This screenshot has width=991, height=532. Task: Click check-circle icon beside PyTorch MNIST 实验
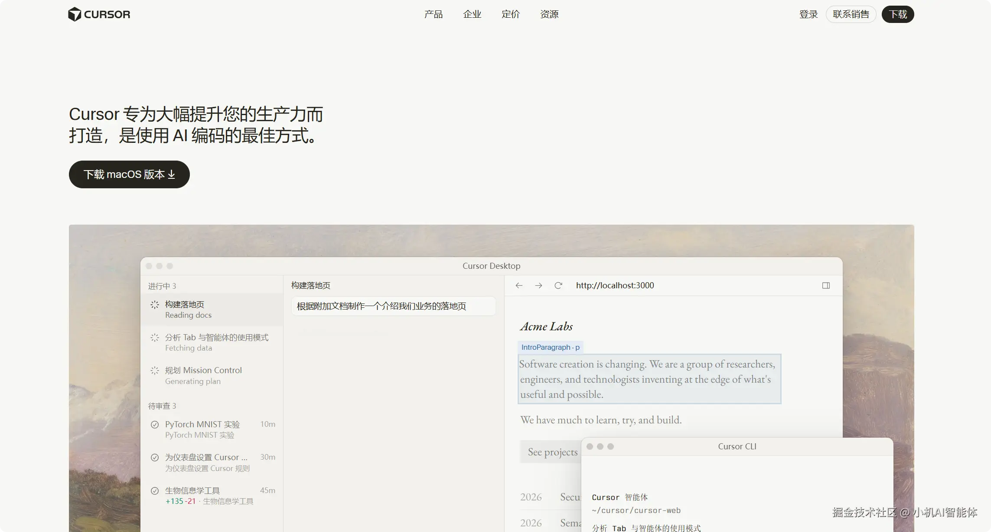tap(155, 425)
